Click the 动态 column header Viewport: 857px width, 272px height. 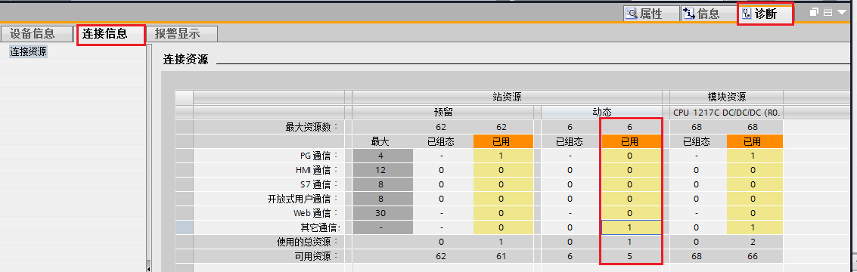coord(602,112)
